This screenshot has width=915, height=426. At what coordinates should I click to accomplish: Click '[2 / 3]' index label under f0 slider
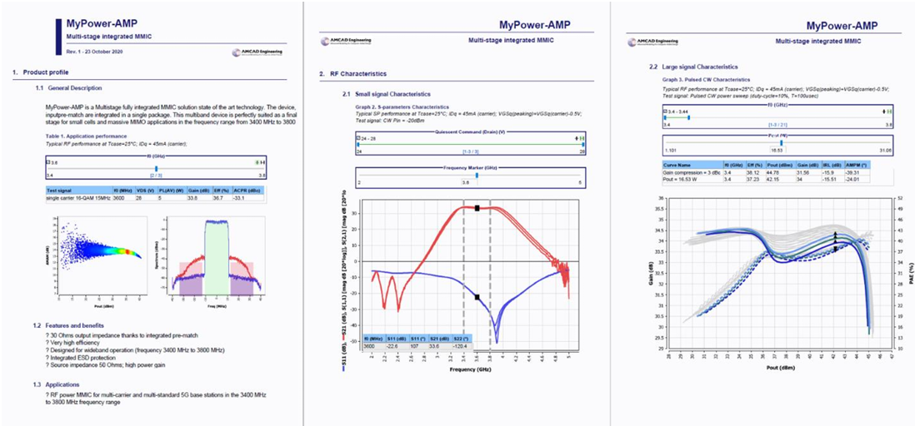[x=156, y=176]
